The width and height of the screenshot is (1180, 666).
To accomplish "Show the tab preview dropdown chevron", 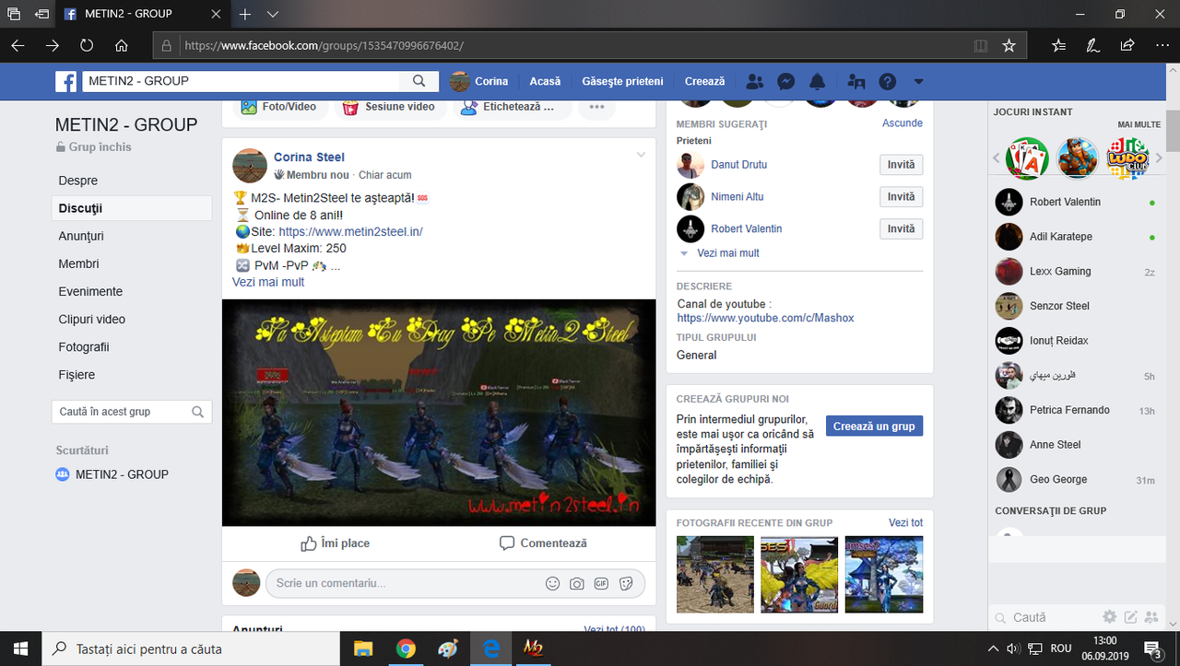I will [x=273, y=15].
